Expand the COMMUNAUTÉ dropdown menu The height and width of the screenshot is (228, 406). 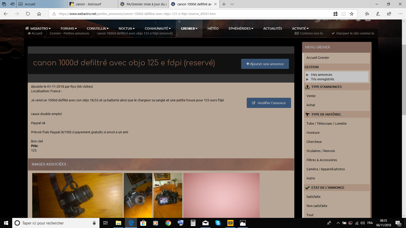coord(158,28)
